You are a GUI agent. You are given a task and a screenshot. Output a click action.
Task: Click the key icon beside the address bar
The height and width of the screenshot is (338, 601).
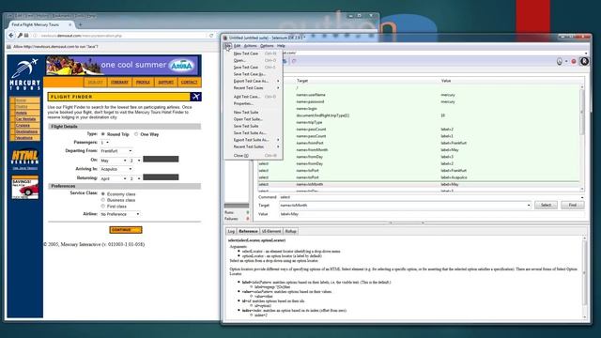[x=20, y=36]
